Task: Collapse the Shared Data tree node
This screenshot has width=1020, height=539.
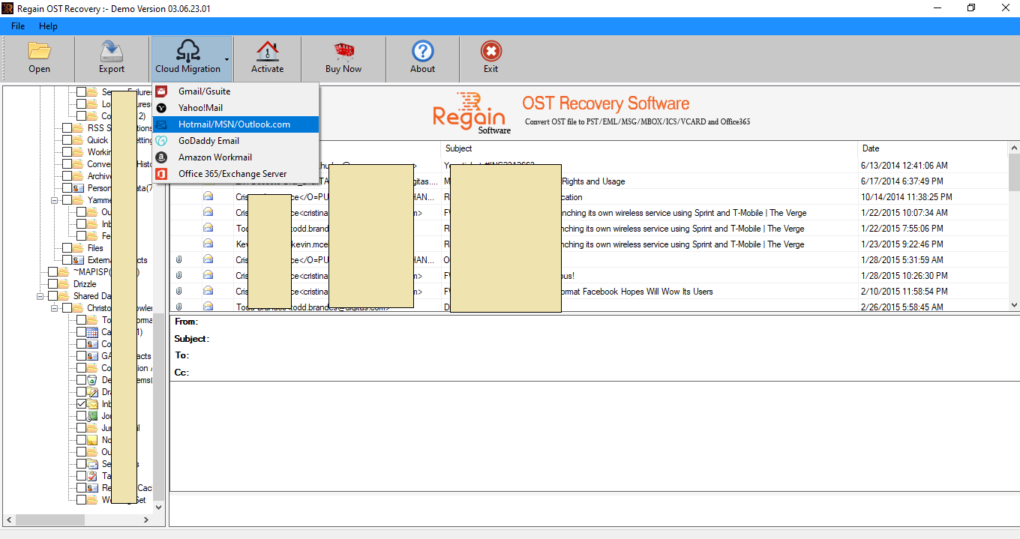Action: [x=40, y=296]
